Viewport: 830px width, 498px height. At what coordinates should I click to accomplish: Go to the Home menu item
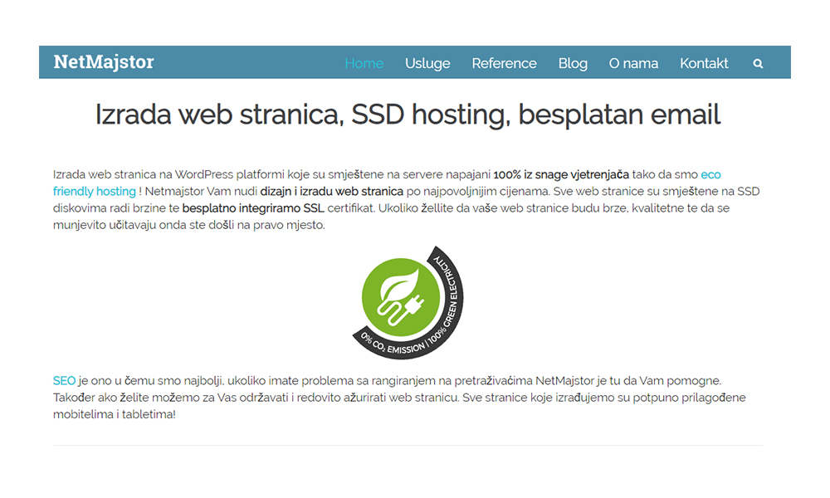[x=364, y=63]
